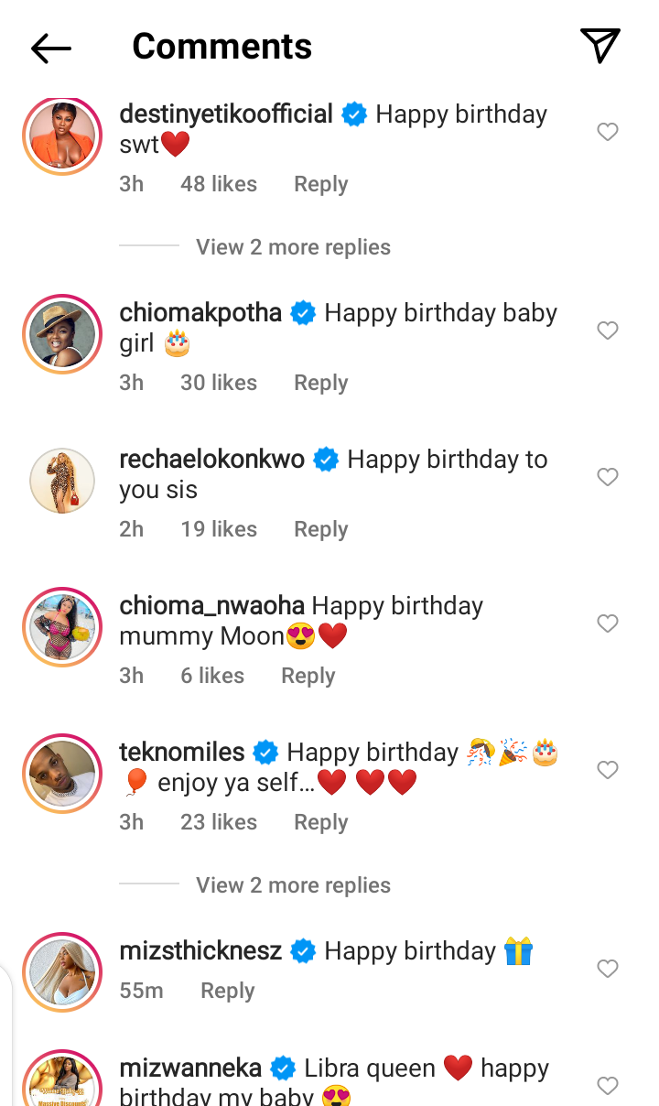Screen dimensions: 659x1106
Task: Open rechaelokonkwo username link
Action: [211, 460]
